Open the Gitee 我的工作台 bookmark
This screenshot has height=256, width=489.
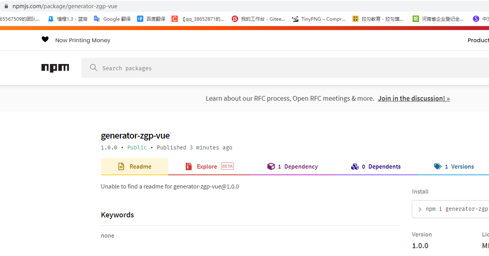pos(258,19)
